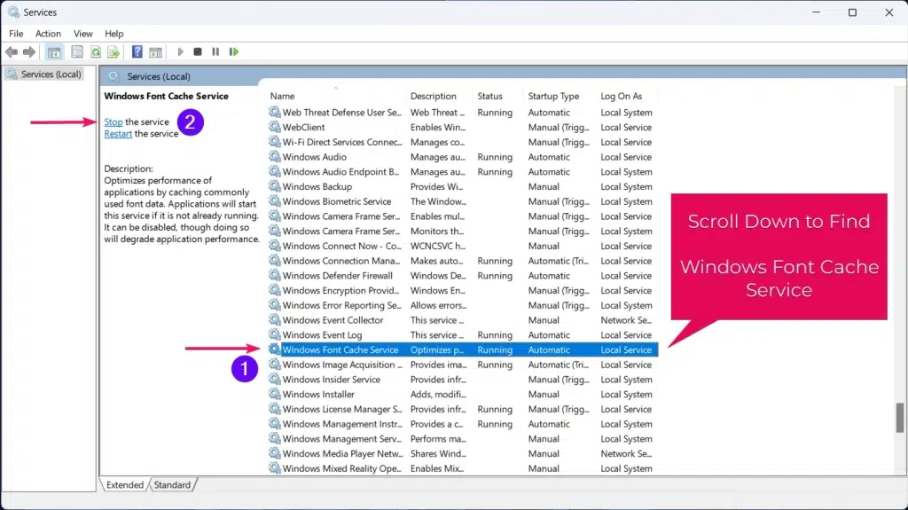Toggle Show/Hide Action Pane toolbar icon
The width and height of the screenshot is (908, 510).
point(155,52)
